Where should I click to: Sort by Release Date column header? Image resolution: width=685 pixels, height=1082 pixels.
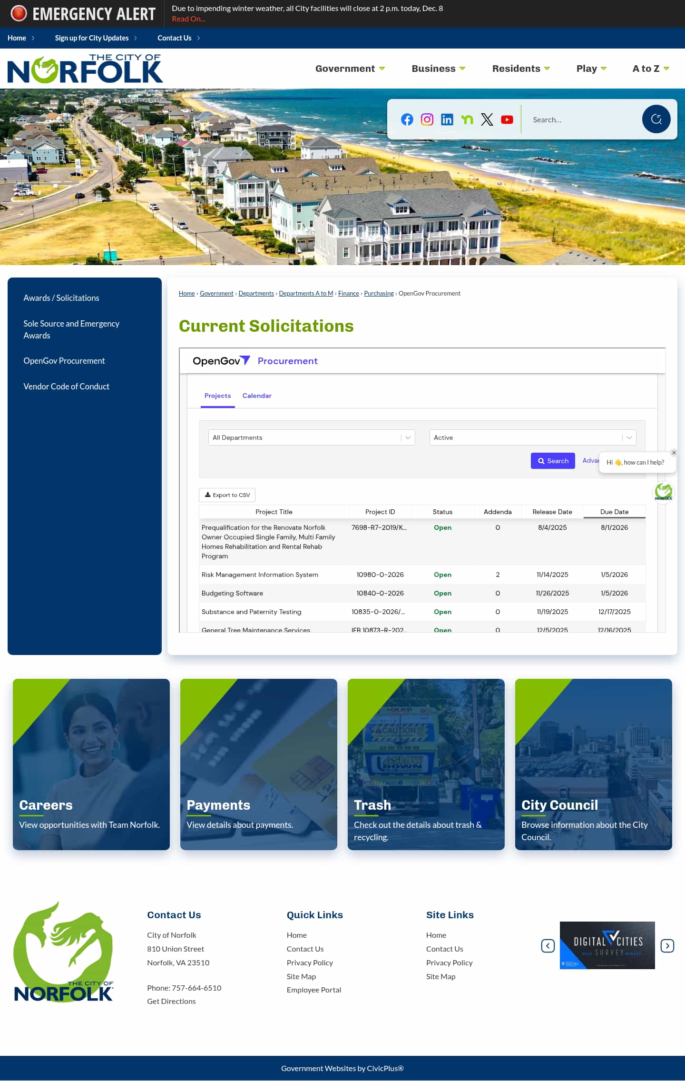point(552,512)
